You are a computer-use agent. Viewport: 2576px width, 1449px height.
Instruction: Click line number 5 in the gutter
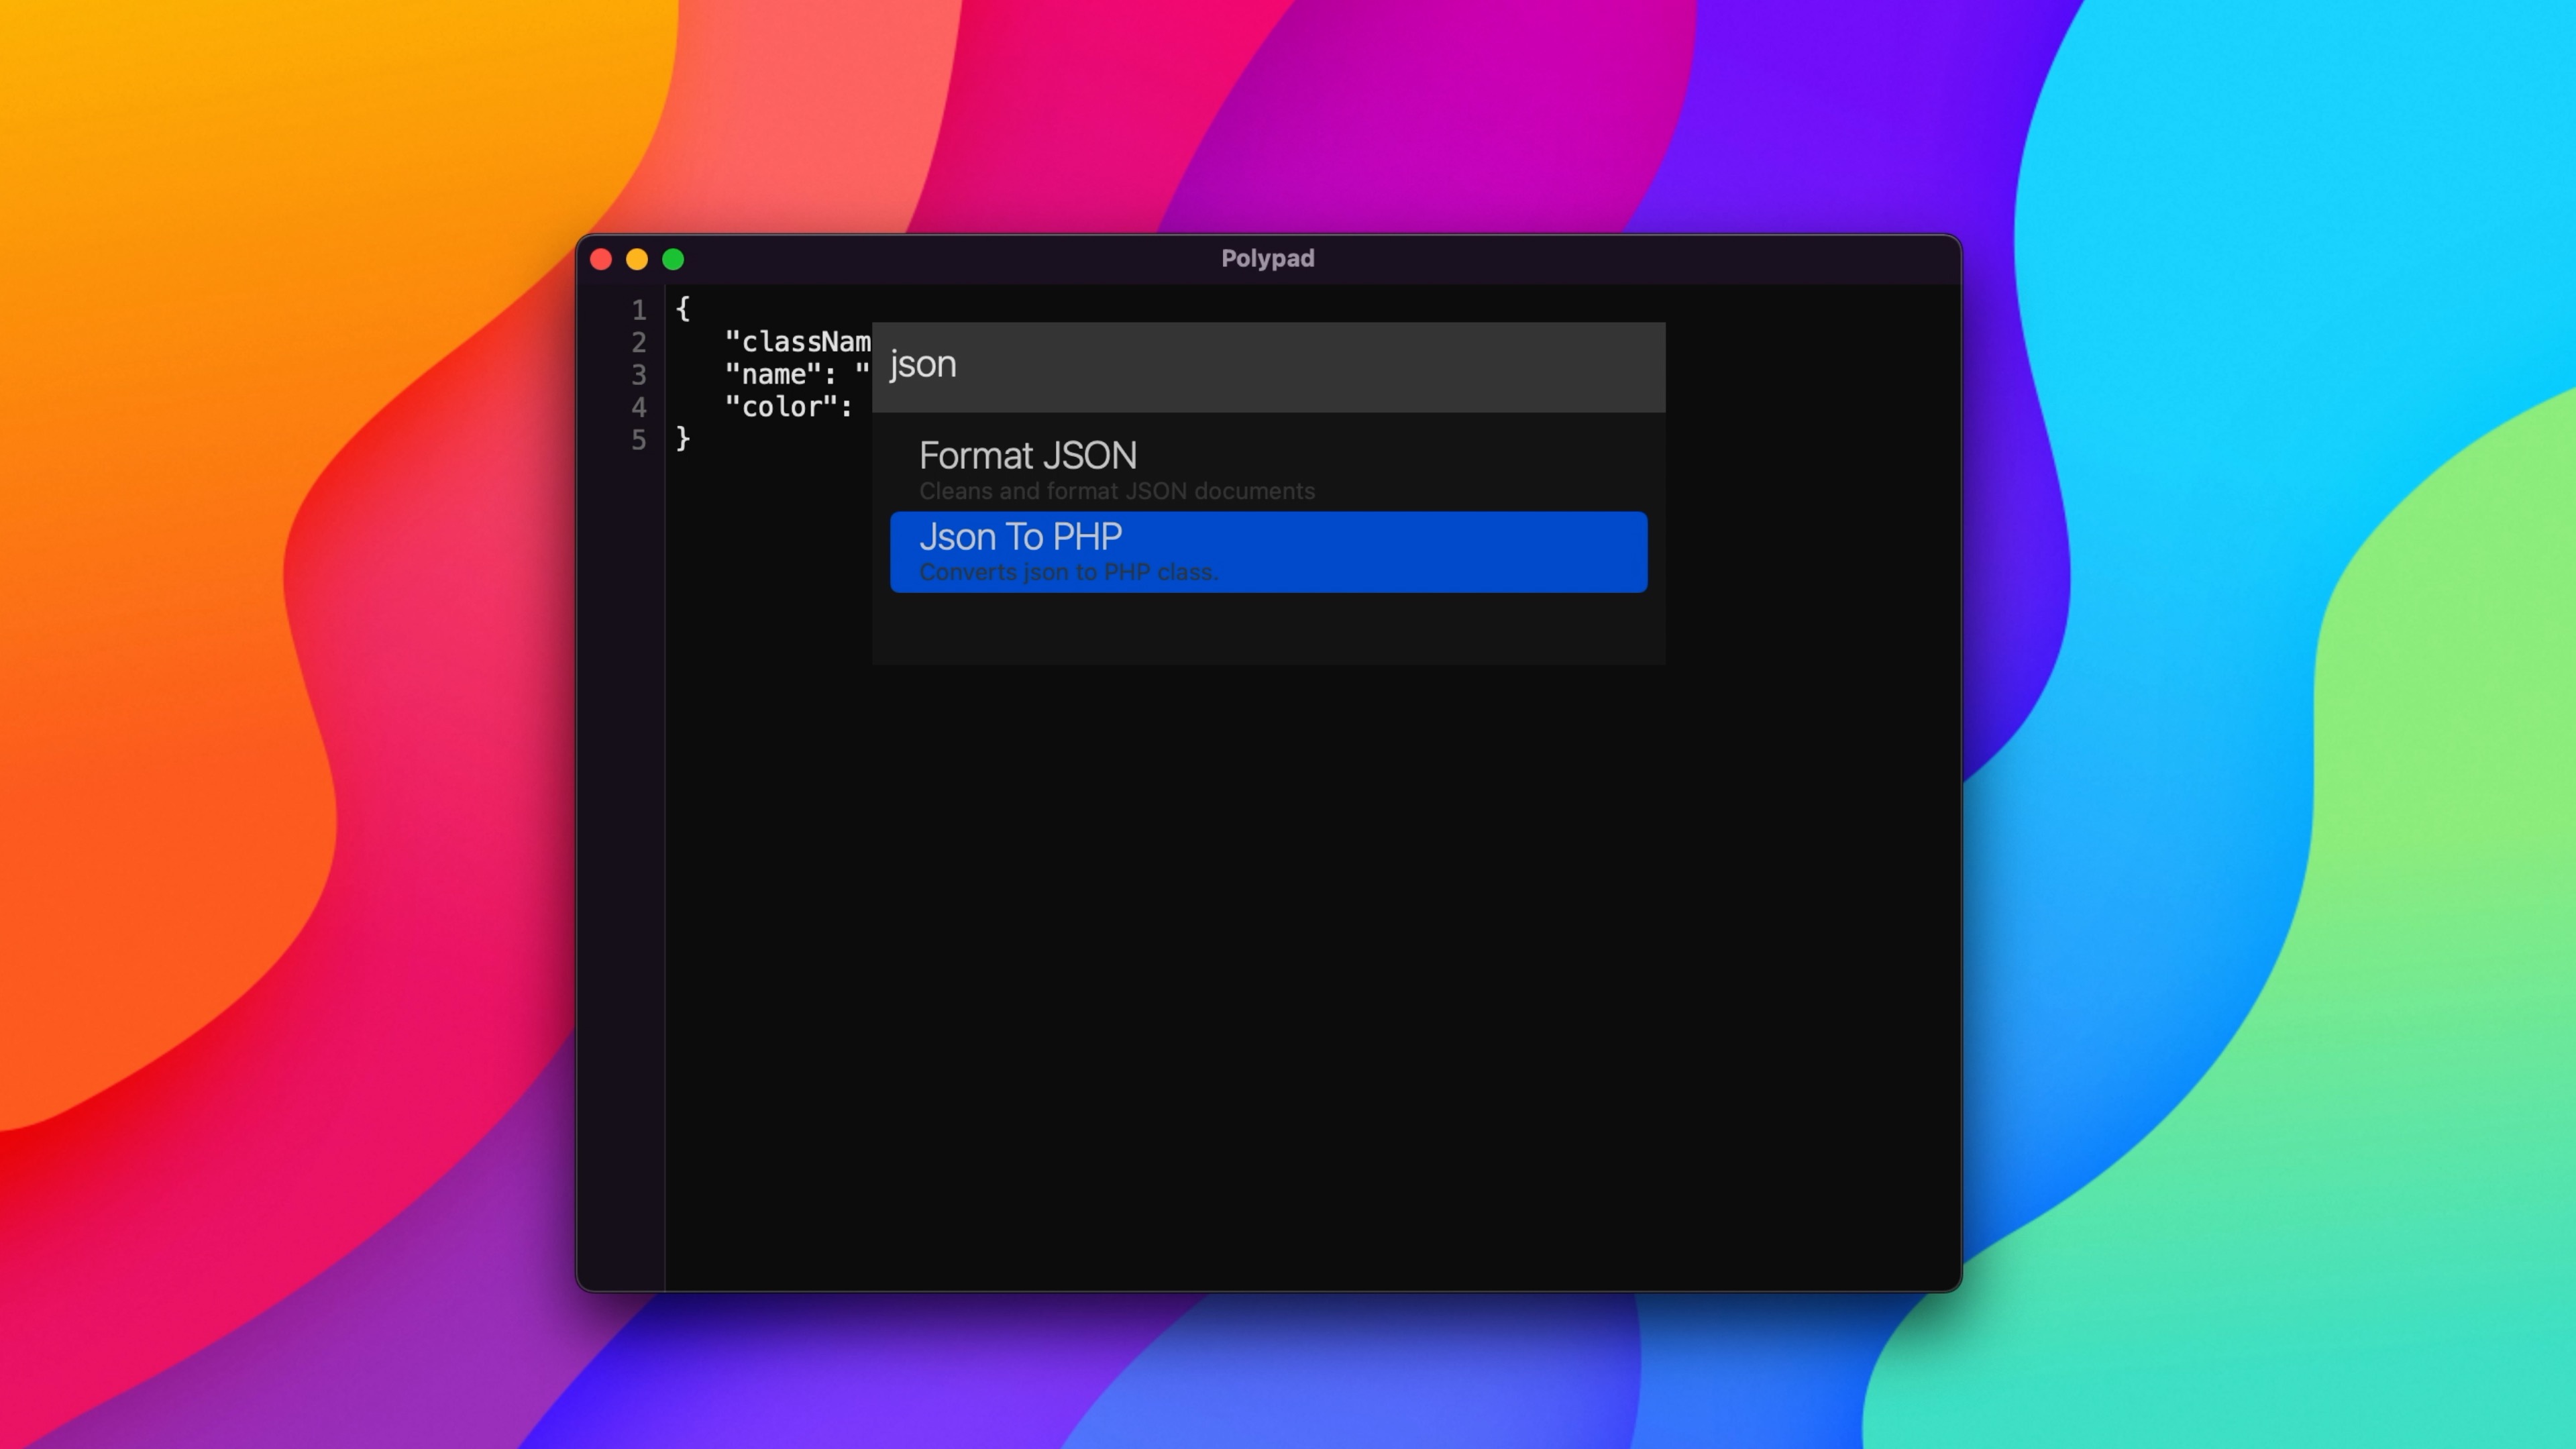click(x=638, y=440)
